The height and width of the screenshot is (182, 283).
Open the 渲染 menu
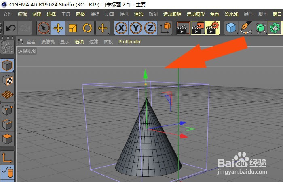pos(139,14)
